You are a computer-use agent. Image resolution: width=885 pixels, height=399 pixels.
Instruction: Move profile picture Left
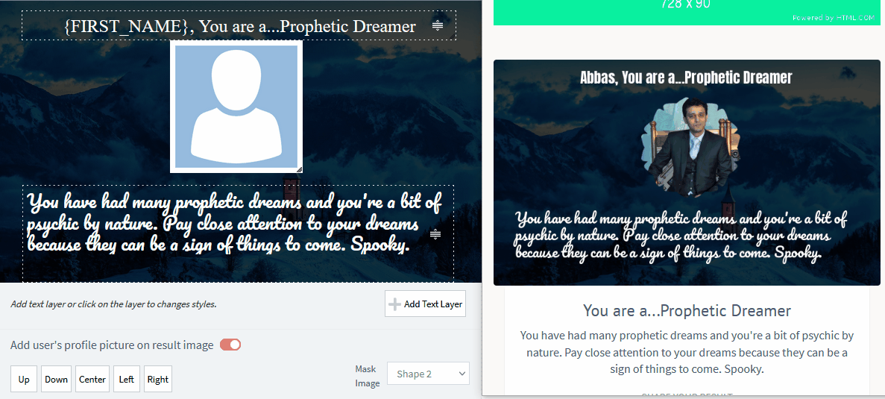127,380
